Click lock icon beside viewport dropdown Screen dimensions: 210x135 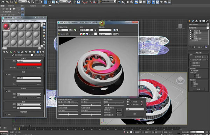pos(96,30)
